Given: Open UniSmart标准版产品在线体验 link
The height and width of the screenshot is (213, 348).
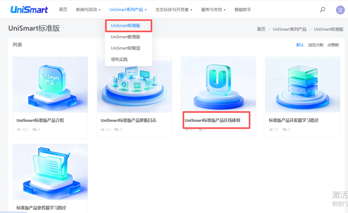Looking at the screenshot, I should pyautogui.click(x=212, y=120).
